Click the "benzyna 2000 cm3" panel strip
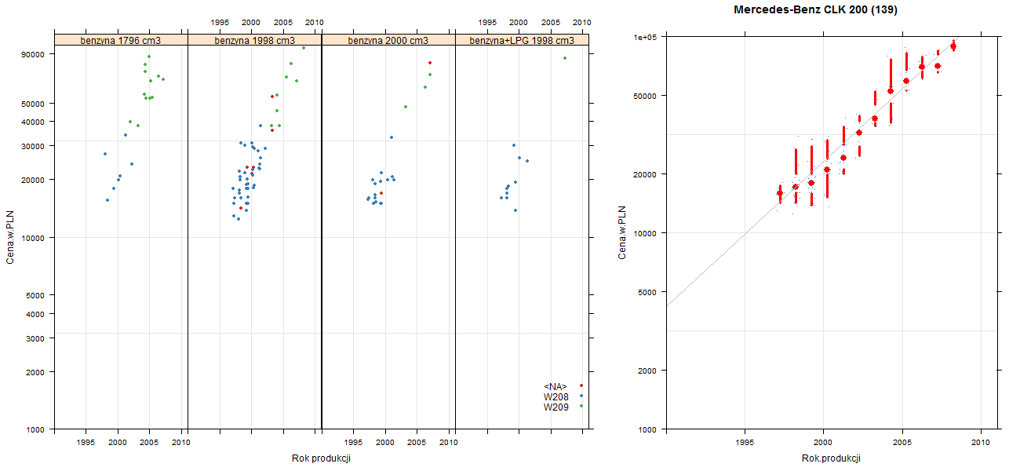The image size is (1020, 471). tap(388, 40)
